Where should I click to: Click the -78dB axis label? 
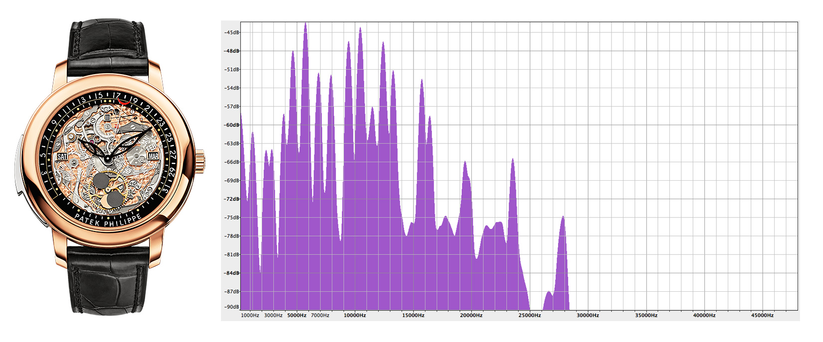(x=231, y=236)
